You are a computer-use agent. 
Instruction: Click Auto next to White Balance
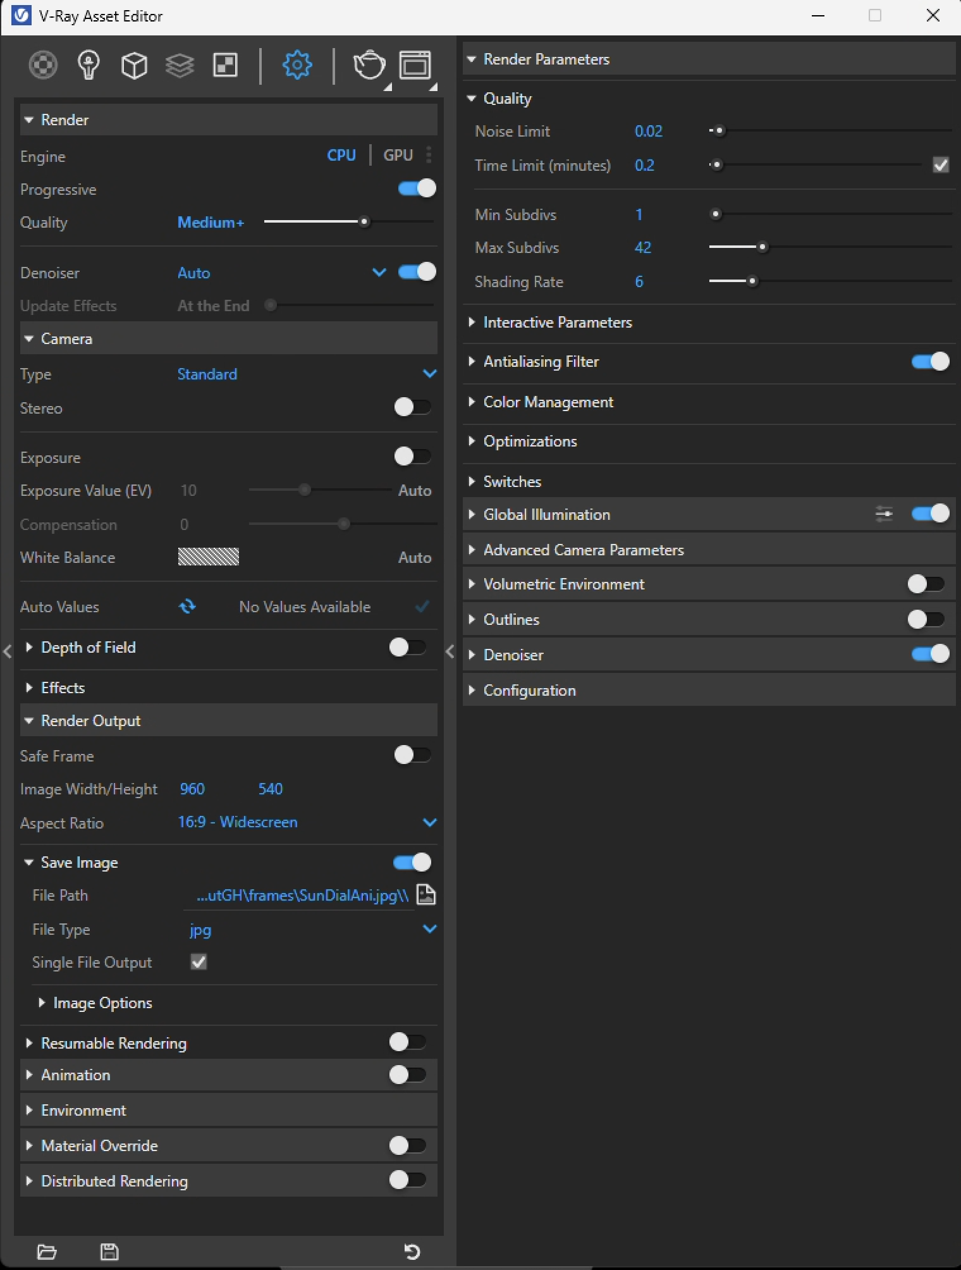[x=414, y=557]
